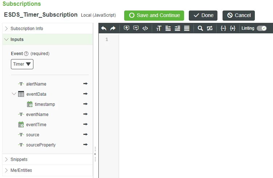Redo the last editor change
This screenshot has height=178, width=273.
pyautogui.click(x=113, y=28)
